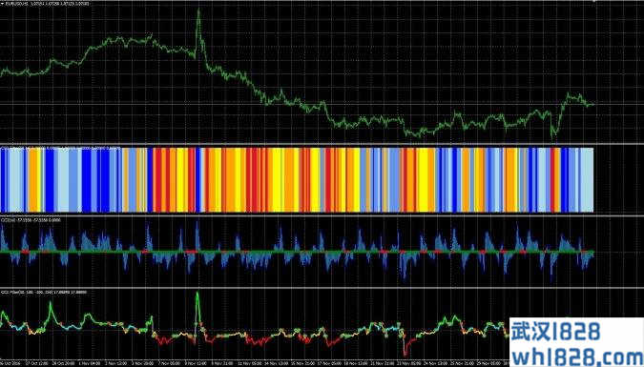The image size is (644, 367).
Task: Click the highest price spike on main chart
Action: [198, 10]
